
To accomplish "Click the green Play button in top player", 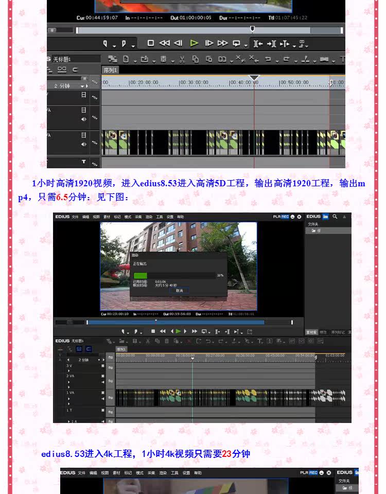I will [194, 43].
